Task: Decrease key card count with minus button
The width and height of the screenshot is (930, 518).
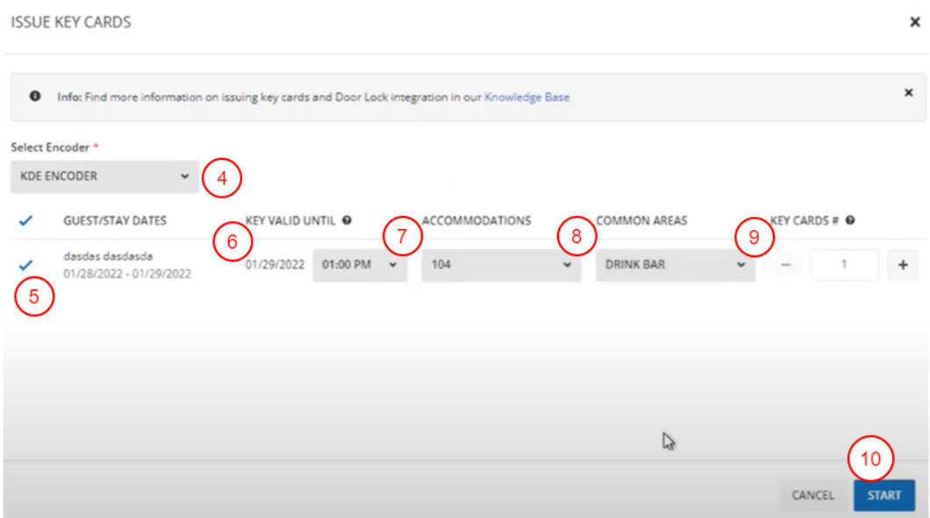Action: pos(785,264)
